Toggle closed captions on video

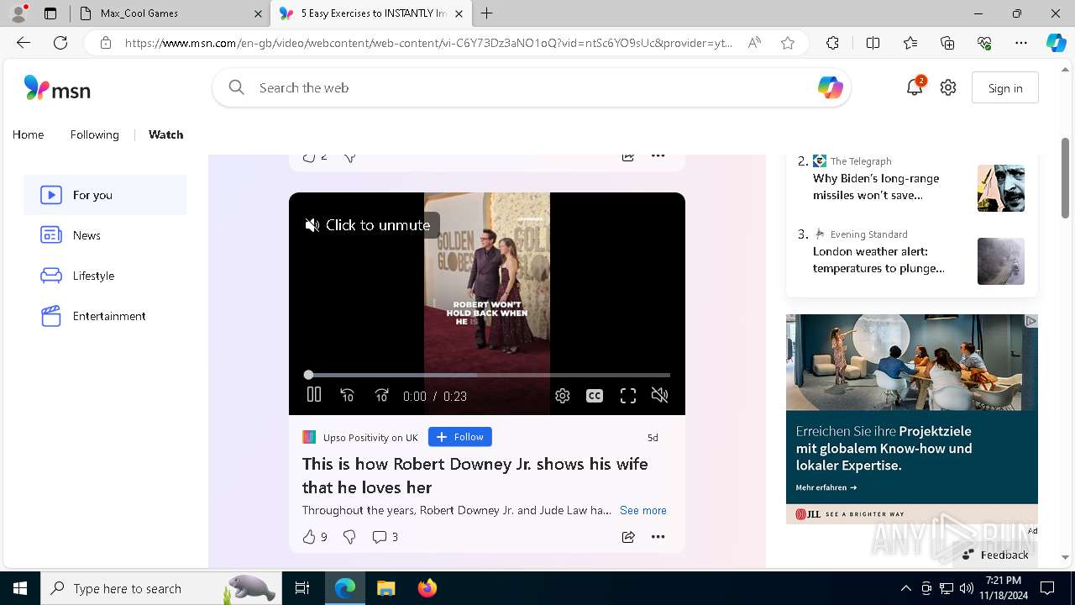click(x=595, y=396)
